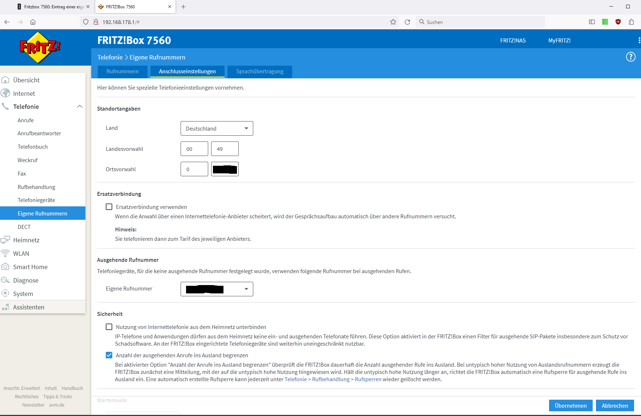Screen dimensions: 641x416
Task: Follow the Telefonie > Rufbehandlung > Rufsperren link
Action: click(333, 379)
